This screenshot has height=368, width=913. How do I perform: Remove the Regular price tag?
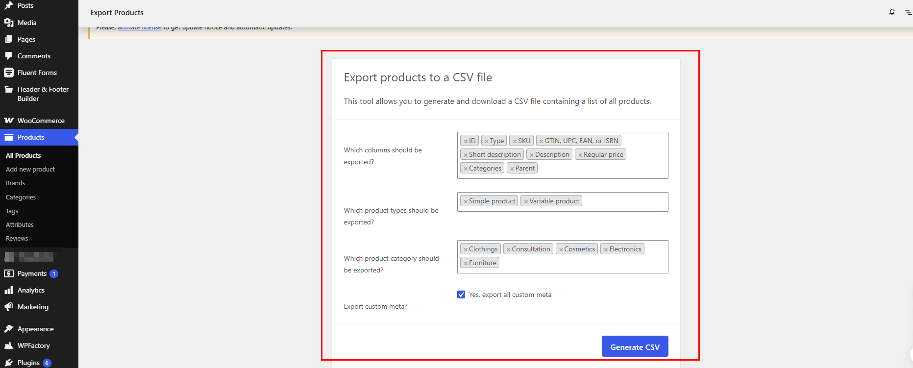coord(580,155)
